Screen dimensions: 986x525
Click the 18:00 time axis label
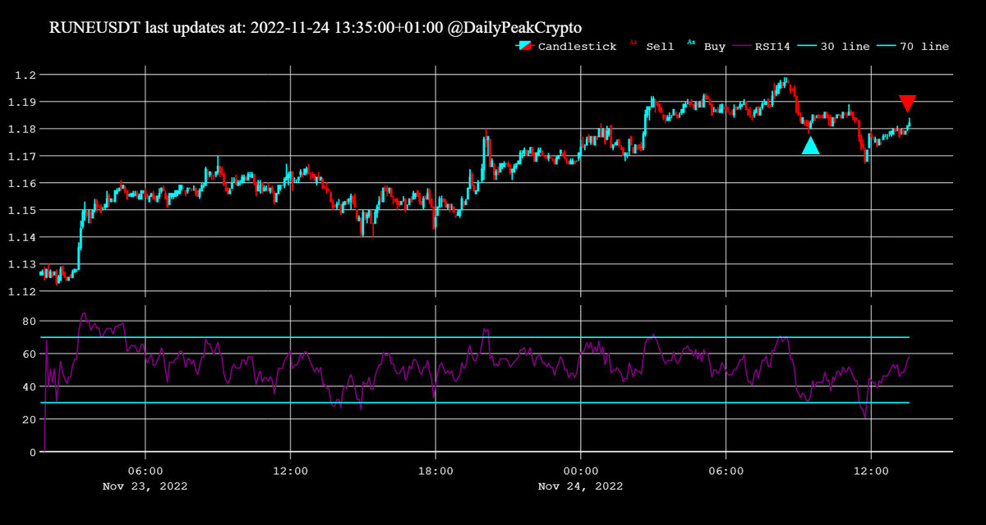pos(435,472)
